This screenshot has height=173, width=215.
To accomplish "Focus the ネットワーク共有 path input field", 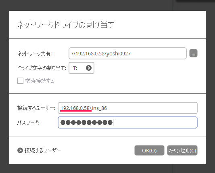I will pos(127,53).
